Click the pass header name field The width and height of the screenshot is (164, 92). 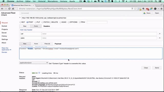tap(31, 38)
